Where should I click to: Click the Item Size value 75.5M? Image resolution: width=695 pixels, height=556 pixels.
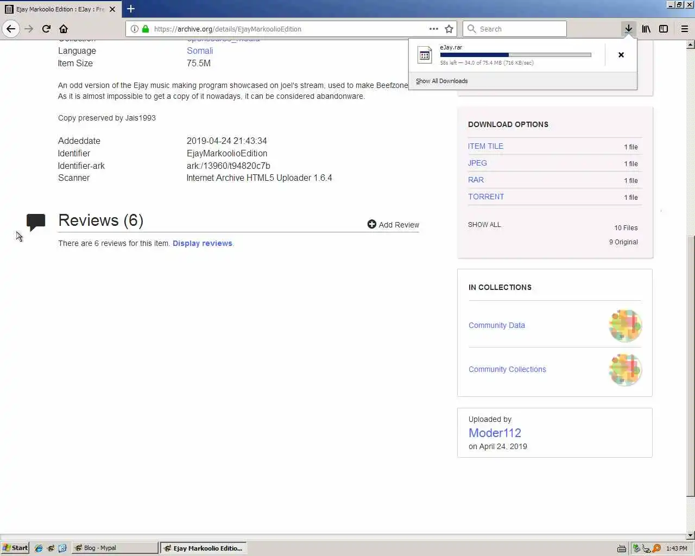pyautogui.click(x=199, y=64)
